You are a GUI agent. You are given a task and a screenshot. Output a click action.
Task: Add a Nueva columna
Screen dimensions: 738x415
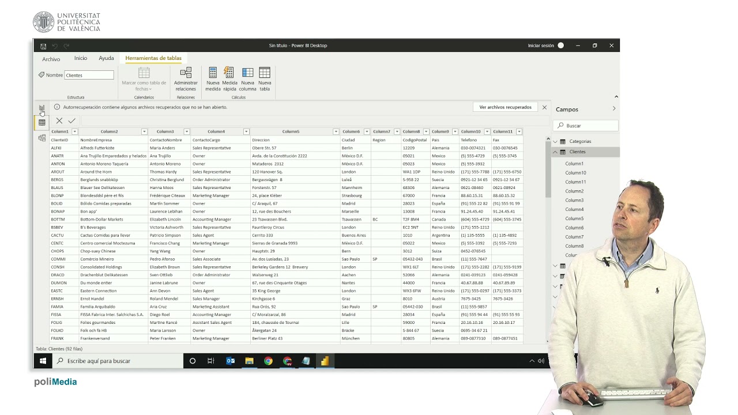(247, 79)
